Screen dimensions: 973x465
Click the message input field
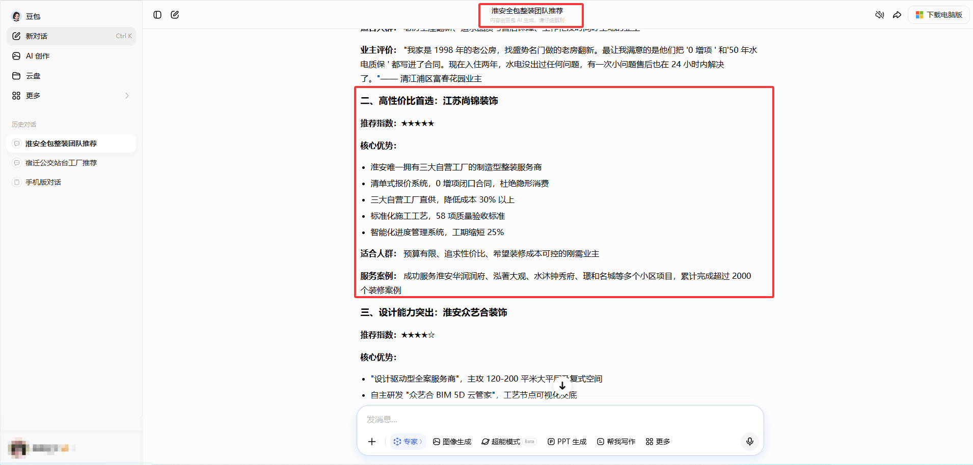559,419
